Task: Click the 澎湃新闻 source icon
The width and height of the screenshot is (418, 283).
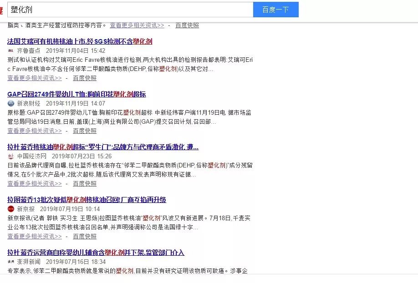Action: tap(11, 262)
